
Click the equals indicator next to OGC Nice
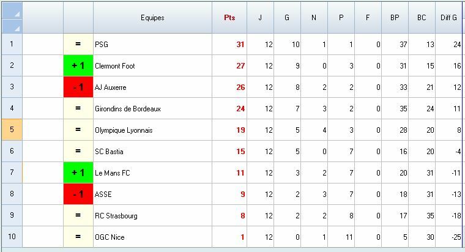78,237
